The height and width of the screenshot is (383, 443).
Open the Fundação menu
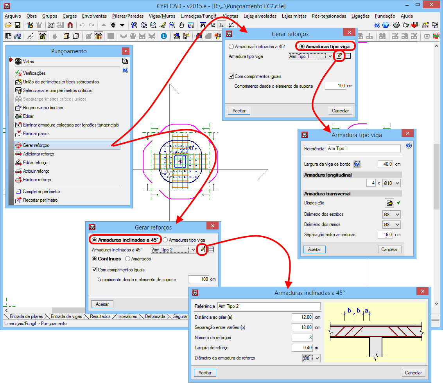click(385, 16)
